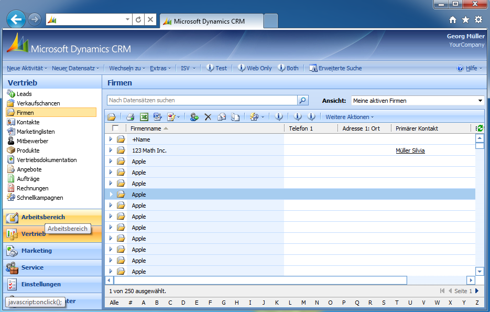This screenshot has height=312, width=490.
Task: Open Müller Silvia contact link
Action: (x=410, y=150)
